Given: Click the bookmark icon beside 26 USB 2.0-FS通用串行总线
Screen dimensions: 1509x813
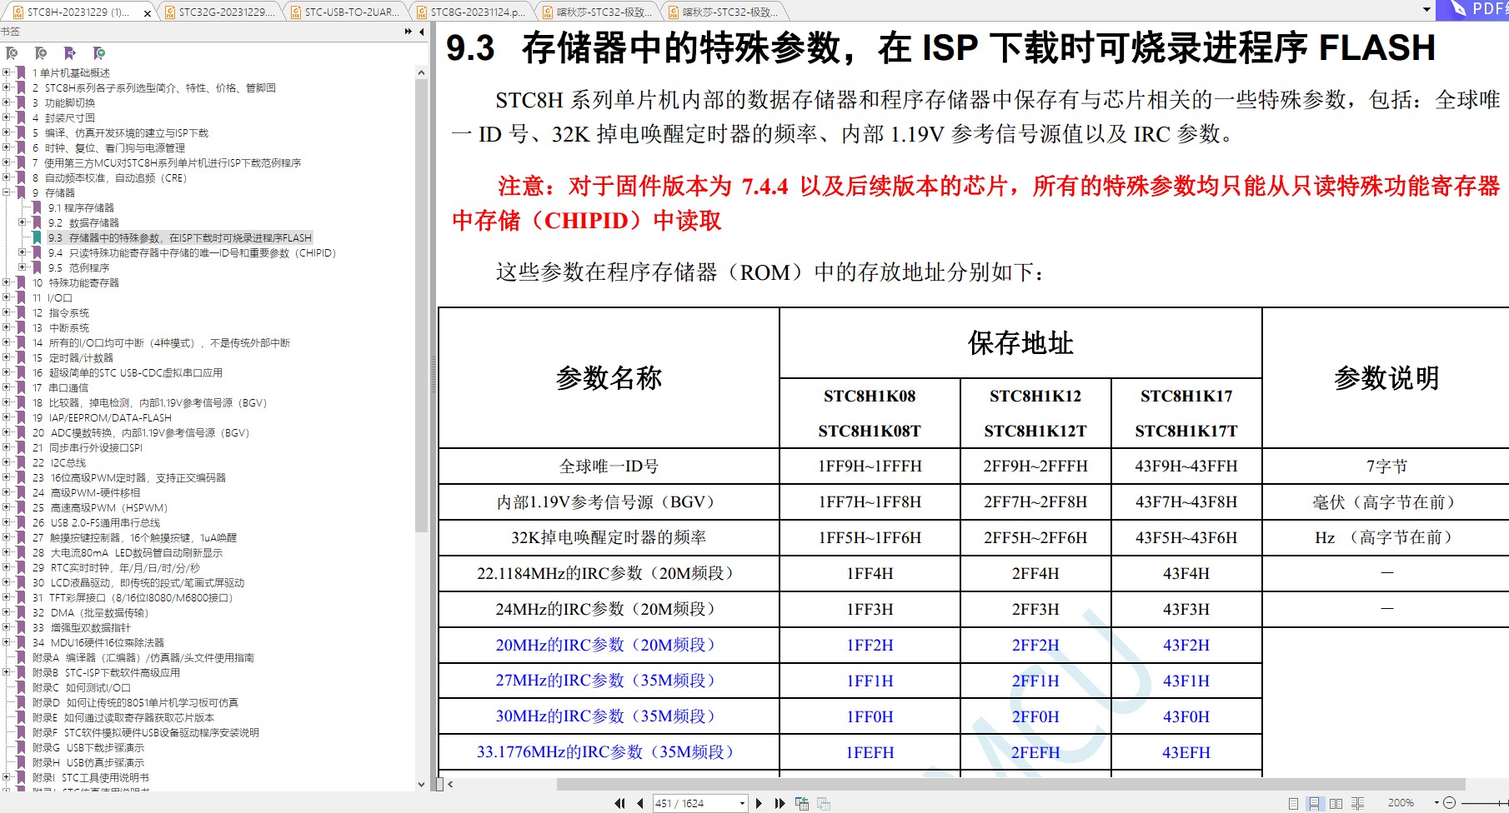Looking at the screenshot, I should point(21,523).
